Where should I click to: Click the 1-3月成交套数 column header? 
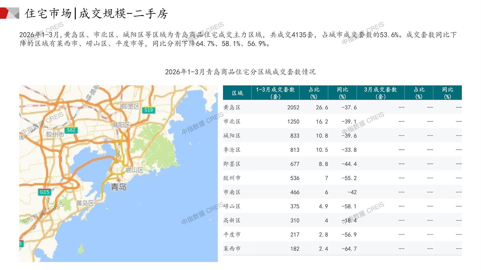[275, 93]
